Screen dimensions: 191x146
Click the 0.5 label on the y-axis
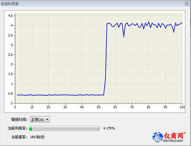[x=10, y=94]
